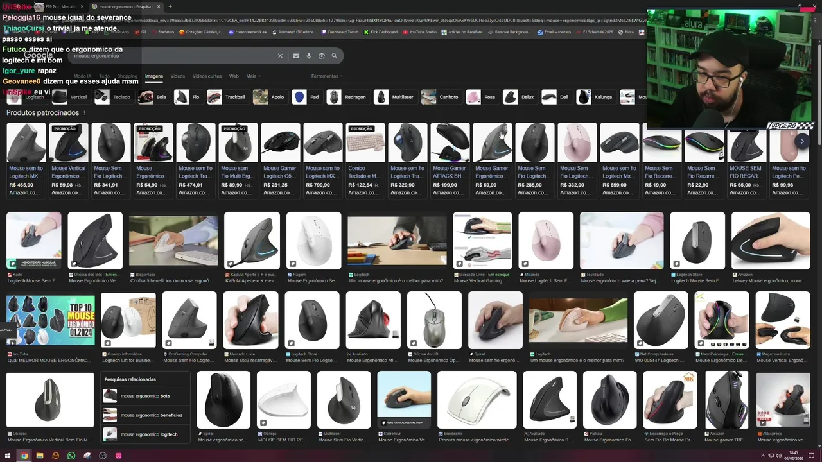Open related search 'mouse ergonomico bola'
Image resolution: width=822 pixels, height=462 pixels.
coord(146,396)
